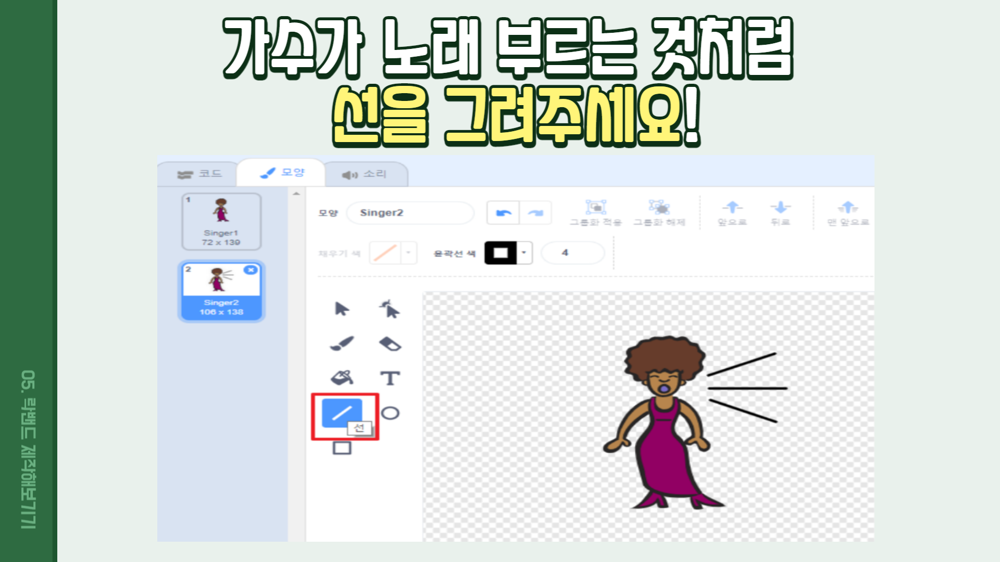Select the Brush tool
1000x562 pixels.
pos(342,343)
